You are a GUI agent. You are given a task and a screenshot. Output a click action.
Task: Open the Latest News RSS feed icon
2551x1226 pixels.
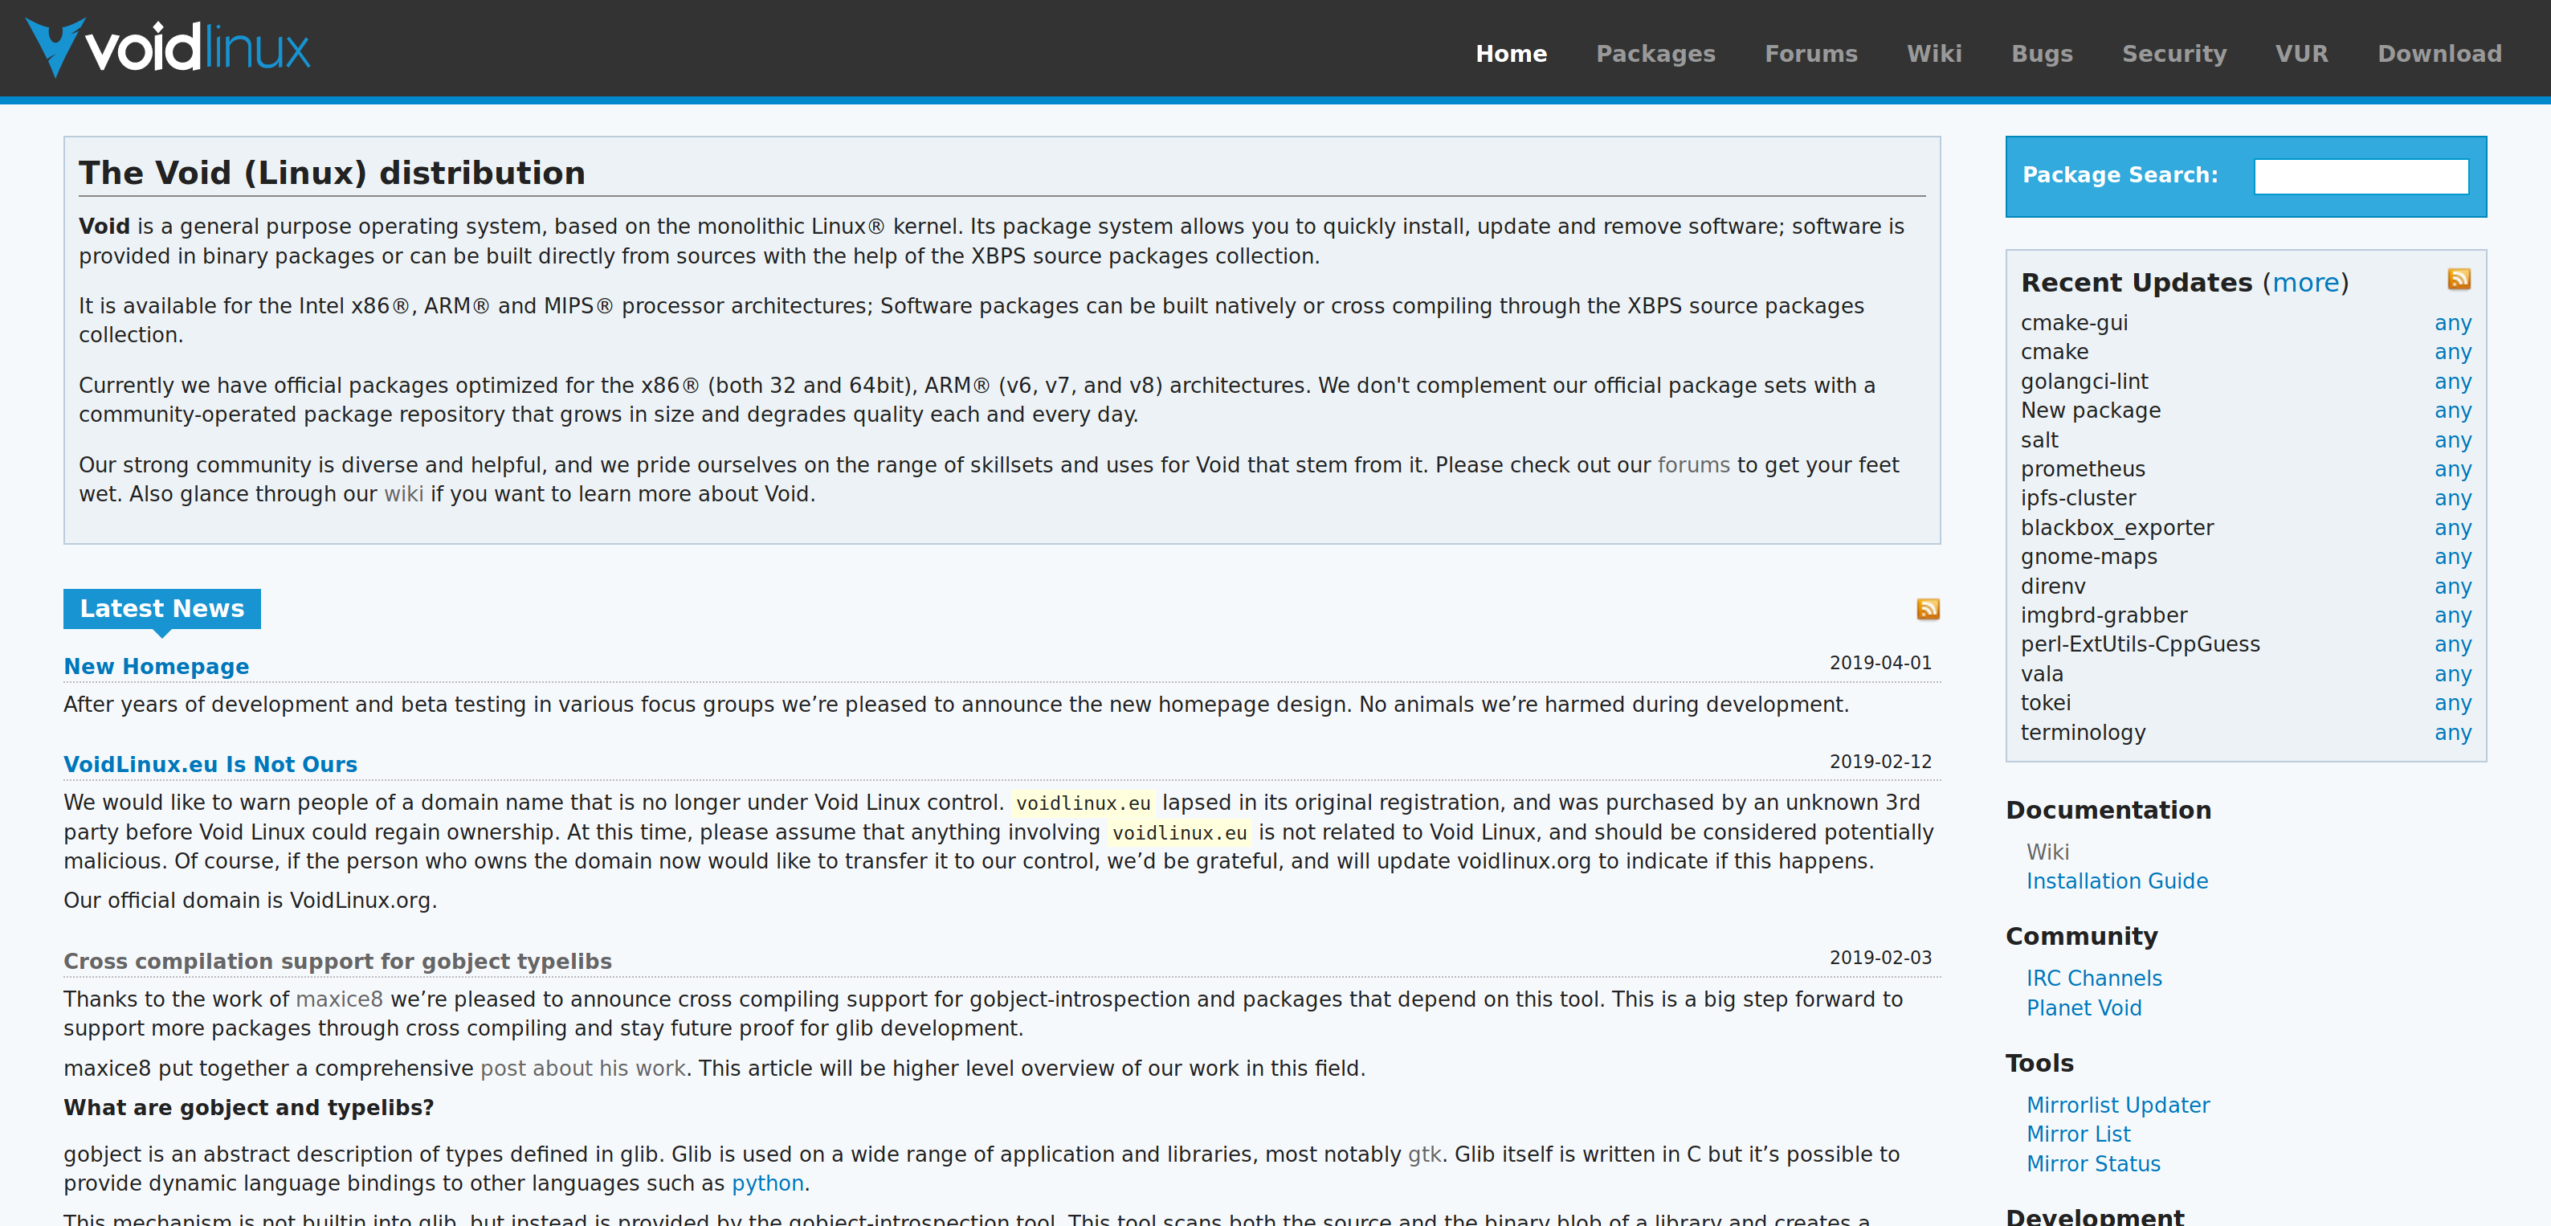pos(1927,609)
